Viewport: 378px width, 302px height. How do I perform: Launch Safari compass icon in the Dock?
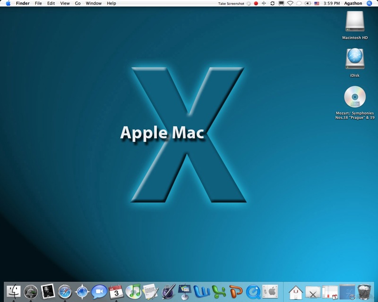[65, 292]
